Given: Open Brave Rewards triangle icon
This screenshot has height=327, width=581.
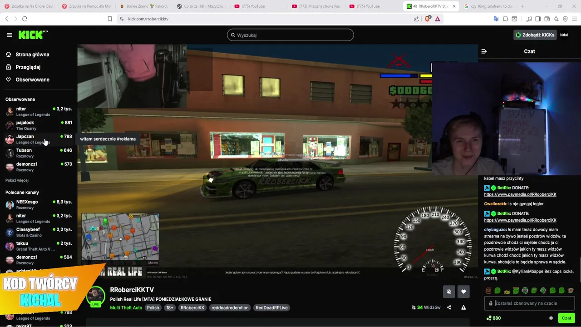Looking at the screenshot, I should (438, 19).
